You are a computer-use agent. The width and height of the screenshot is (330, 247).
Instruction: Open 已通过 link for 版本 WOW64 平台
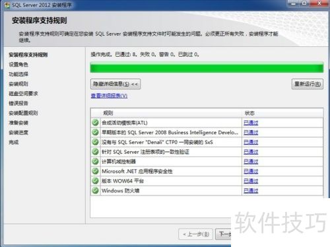tap(251, 181)
